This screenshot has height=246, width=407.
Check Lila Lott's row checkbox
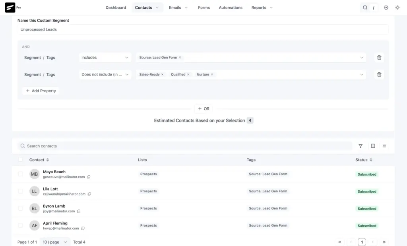[20, 191]
